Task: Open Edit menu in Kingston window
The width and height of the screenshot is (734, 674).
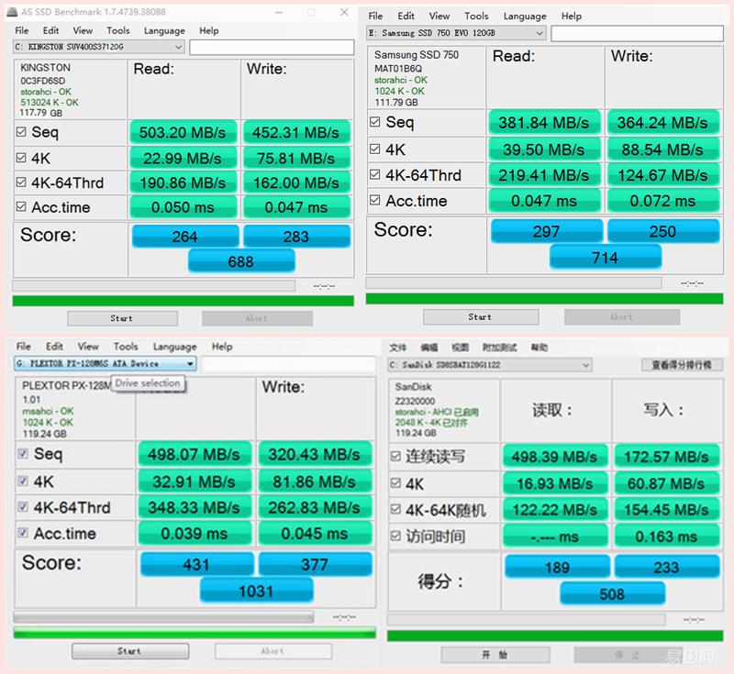Action: [x=50, y=30]
